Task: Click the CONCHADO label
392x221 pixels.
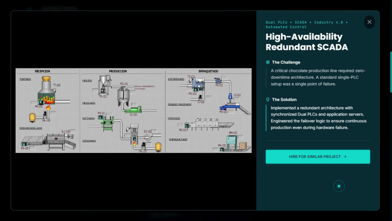Action: tap(89, 141)
